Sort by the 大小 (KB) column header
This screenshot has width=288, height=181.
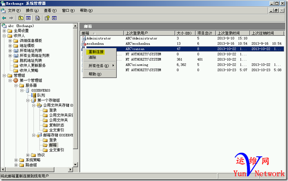point(185,33)
